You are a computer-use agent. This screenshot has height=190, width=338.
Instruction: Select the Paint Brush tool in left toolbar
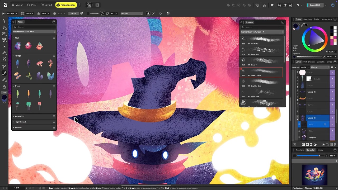tap(4, 73)
